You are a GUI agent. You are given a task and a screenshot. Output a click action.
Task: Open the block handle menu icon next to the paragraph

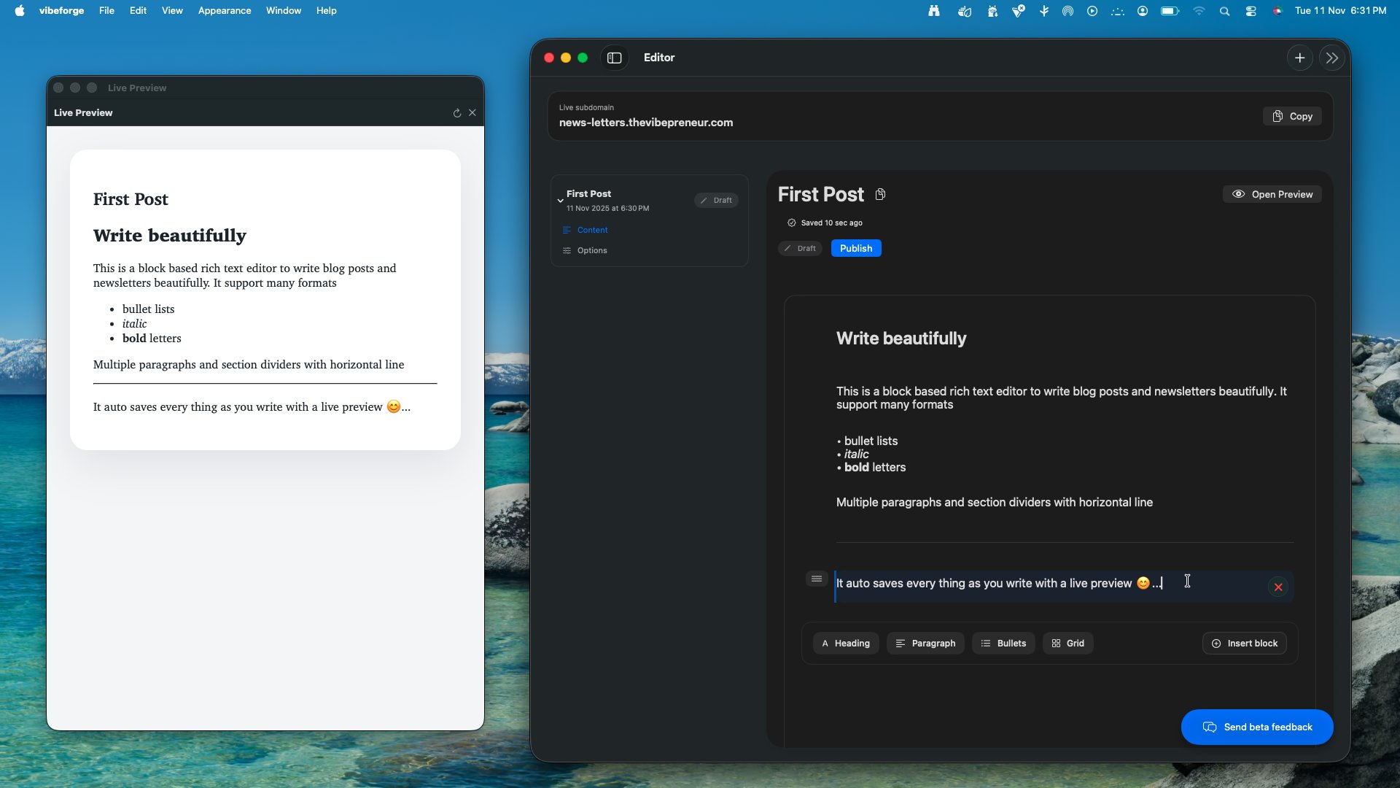click(x=816, y=578)
